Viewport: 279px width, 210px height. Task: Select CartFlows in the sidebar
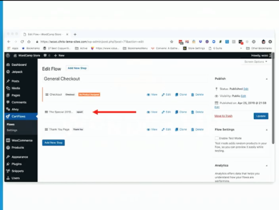(21, 116)
